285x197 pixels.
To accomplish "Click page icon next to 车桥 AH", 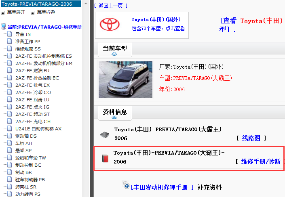I will point(10,143).
